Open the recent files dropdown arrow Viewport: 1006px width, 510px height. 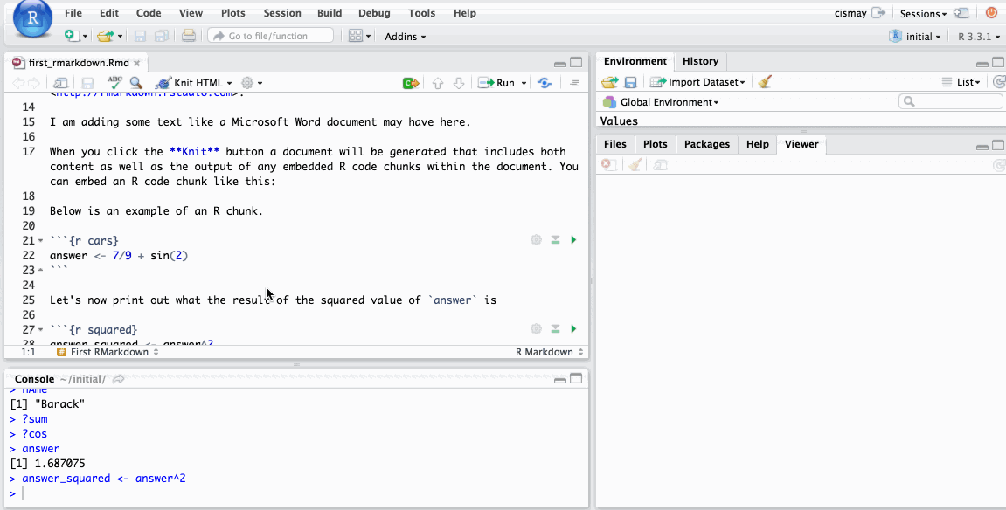point(120,37)
